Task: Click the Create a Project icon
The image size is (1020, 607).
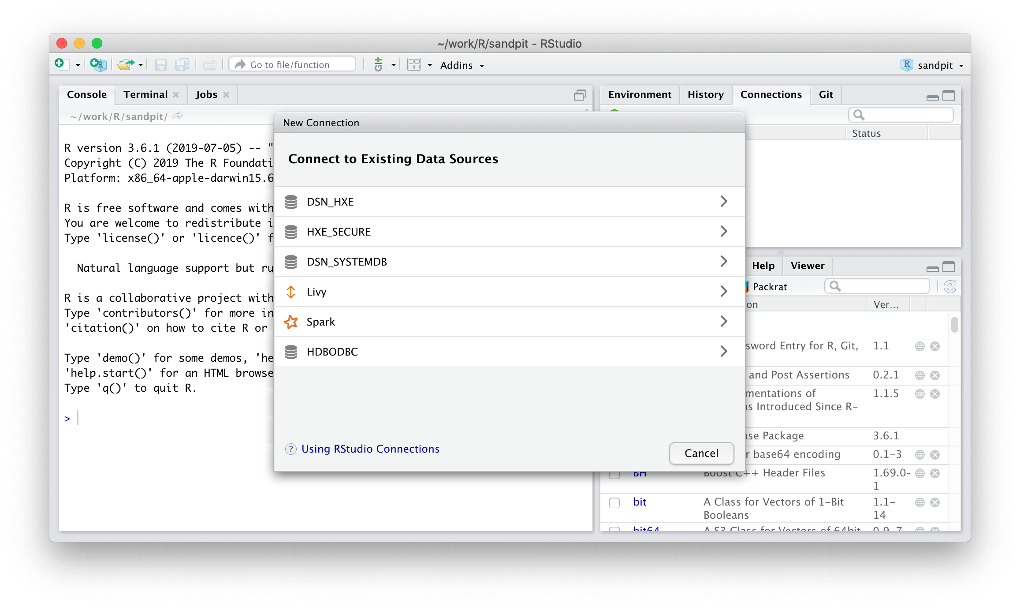Action: coord(98,64)
